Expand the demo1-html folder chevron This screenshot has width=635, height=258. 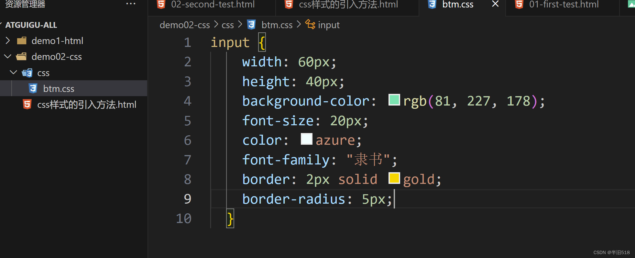(8, 40)
